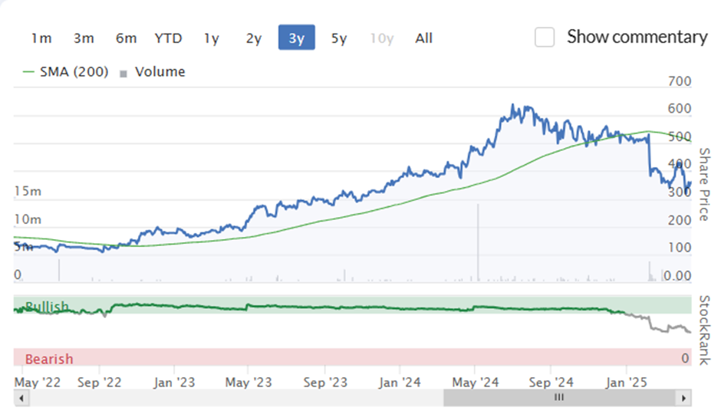Select the 1m time range
Screen dimensions: 721x414
click(41, 38)
